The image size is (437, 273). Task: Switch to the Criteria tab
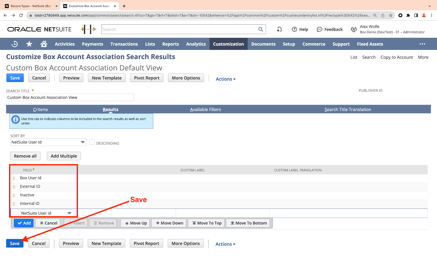40,109
